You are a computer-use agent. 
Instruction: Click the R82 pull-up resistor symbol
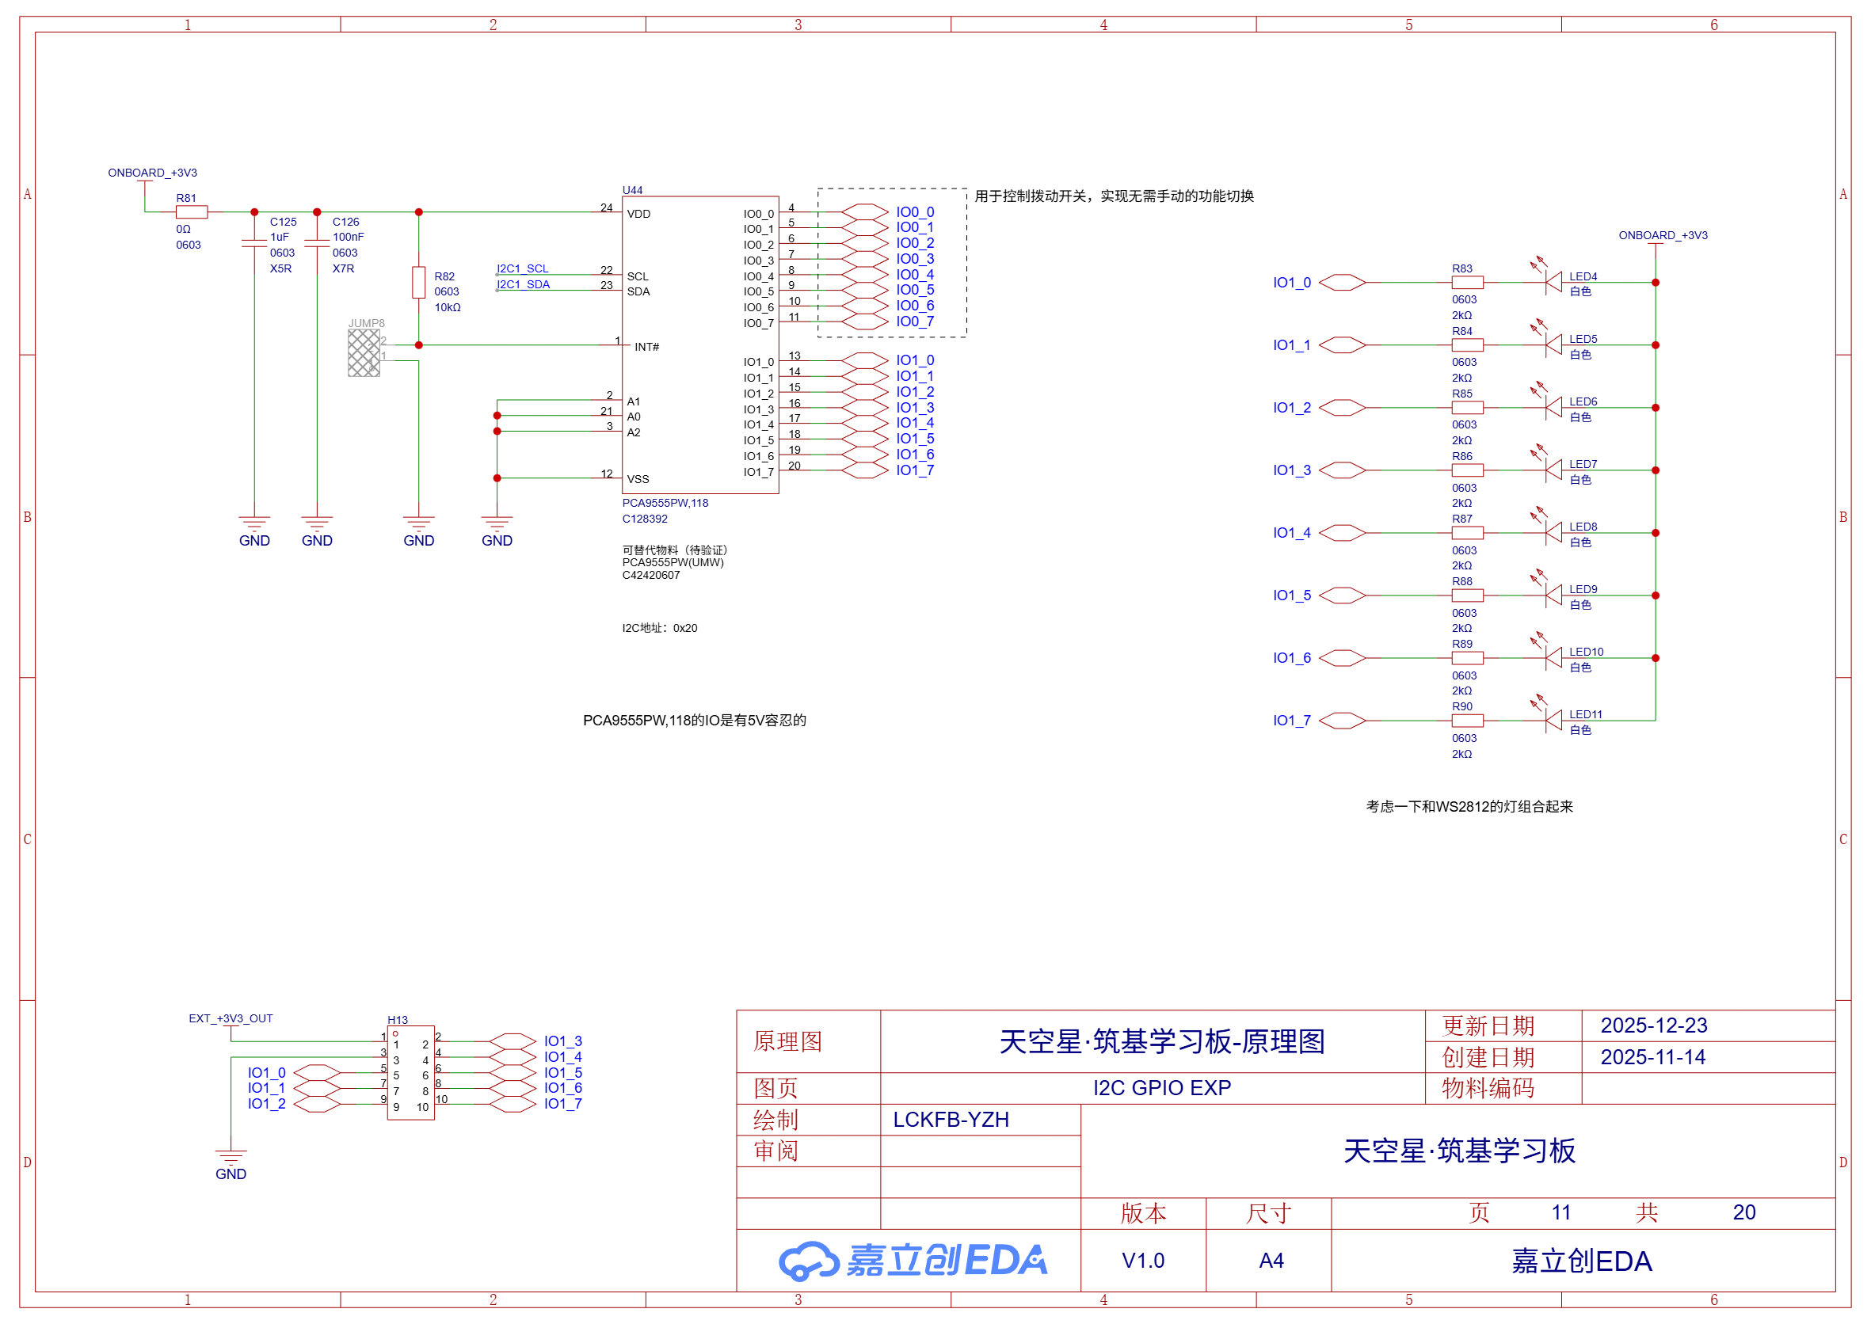point(418,282)
